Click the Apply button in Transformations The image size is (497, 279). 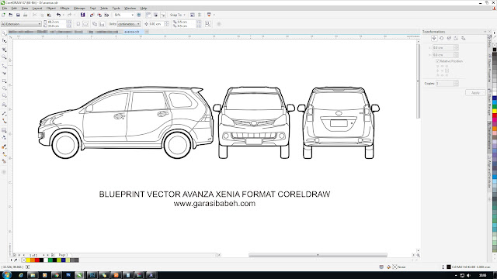tap(475, 93)
